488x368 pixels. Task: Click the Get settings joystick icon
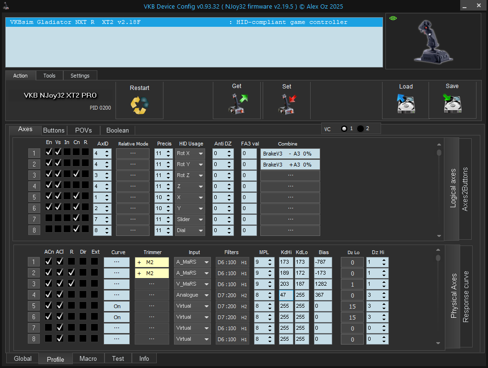tap(238, 104)
